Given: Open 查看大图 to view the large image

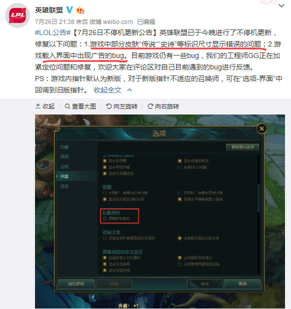Looking at the screenshot, I should (x=80, y=106).
